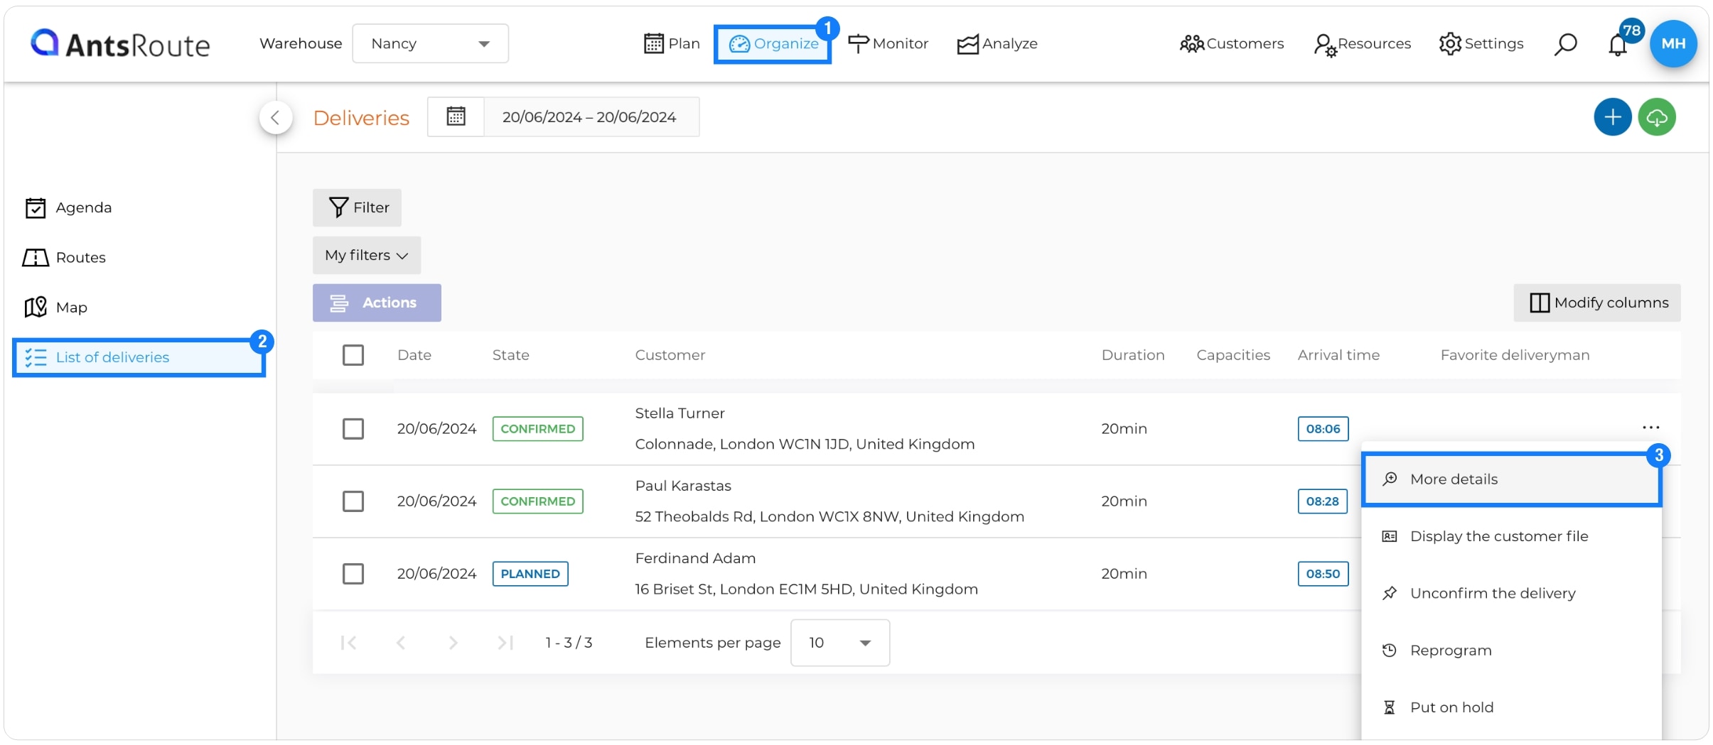Click the green cloud import button
The width and height of the screenshot is (1713, 745).
1657,117
